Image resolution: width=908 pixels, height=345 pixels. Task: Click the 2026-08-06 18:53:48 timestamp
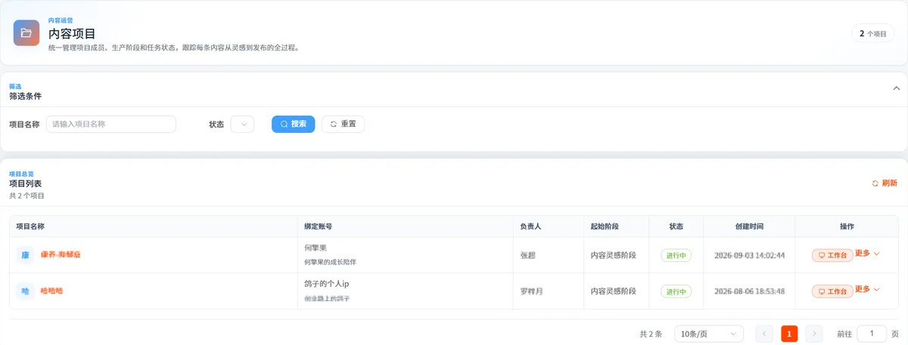(749, 291)
